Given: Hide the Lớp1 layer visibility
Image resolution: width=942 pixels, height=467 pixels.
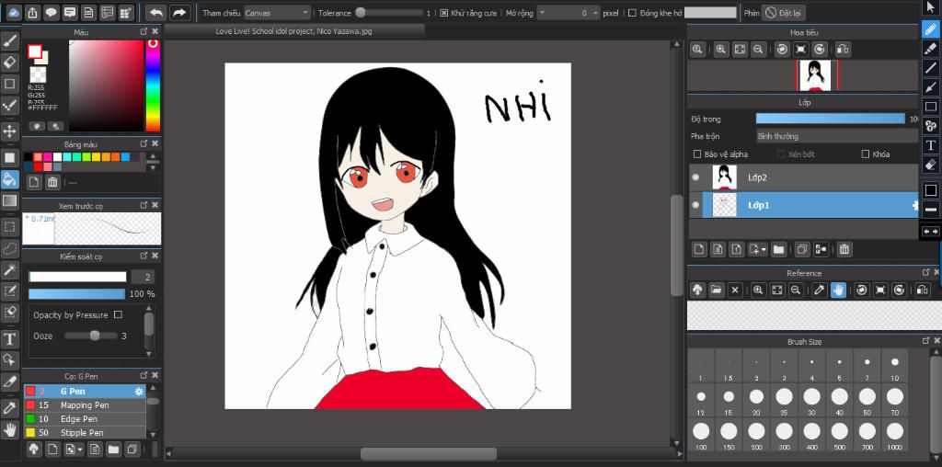Looking at the screenshot, I should point(695,205).
